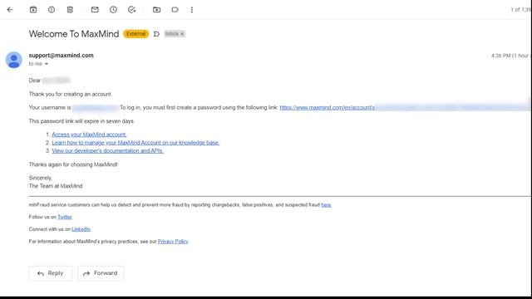Click the Reply button
This screenshot has width=532, height=299.
coord(51,273)
